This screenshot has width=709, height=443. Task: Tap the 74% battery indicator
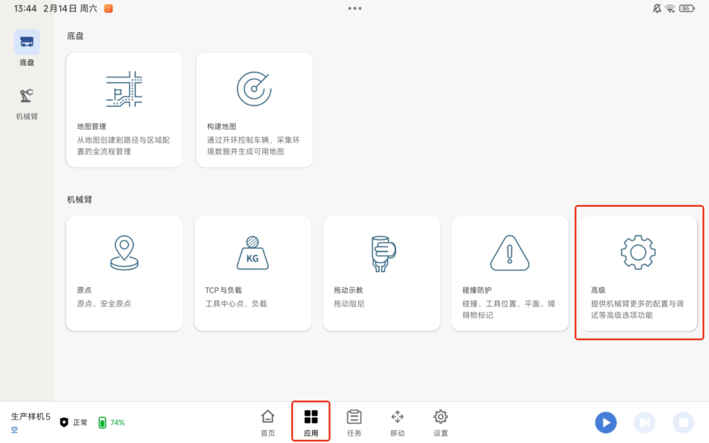[x=112, y=422]
